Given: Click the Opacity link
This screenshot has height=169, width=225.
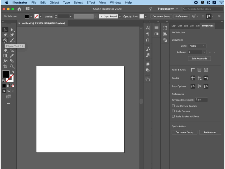Looking at the screenshot, I should tap(127, 16).
